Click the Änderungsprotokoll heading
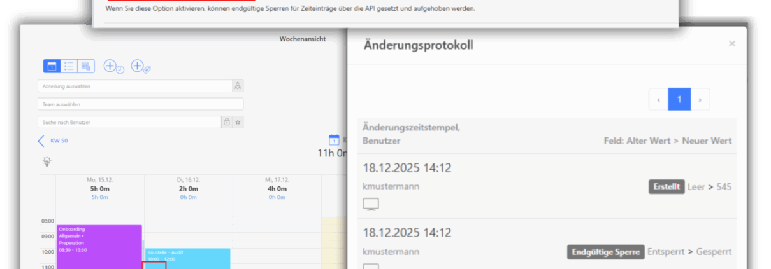 pos(418,45)
